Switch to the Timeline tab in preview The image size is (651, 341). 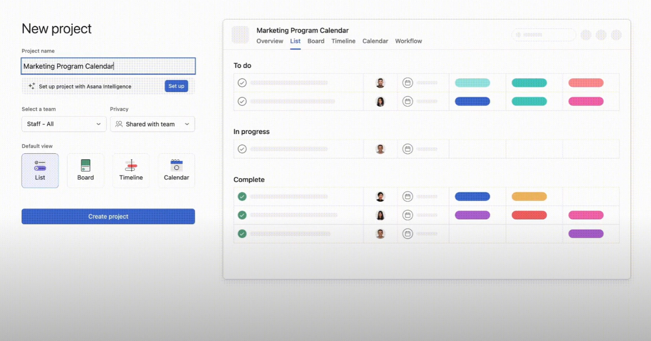click(x=343, y=41)
